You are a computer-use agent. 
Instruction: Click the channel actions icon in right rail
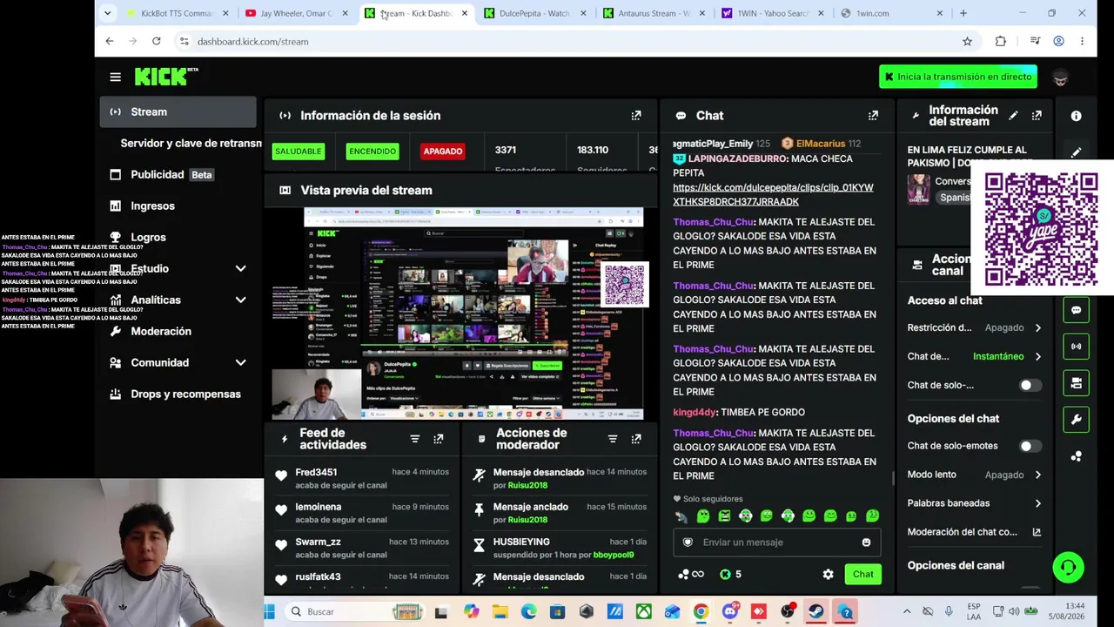[1076, 383]
